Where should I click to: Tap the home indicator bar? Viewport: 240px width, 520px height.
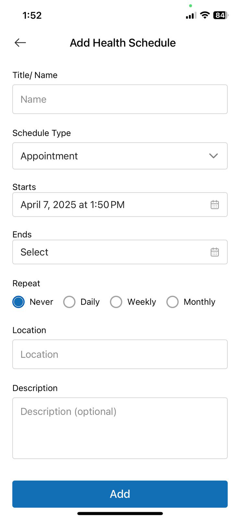(120, 513)
